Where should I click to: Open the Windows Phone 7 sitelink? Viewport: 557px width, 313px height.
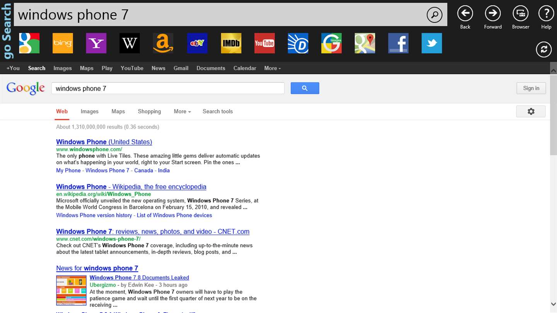pyautogui.click(x=108, y=170)
